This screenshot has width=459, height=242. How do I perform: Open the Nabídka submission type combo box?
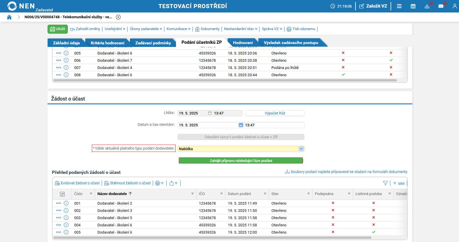pos(301,149)
